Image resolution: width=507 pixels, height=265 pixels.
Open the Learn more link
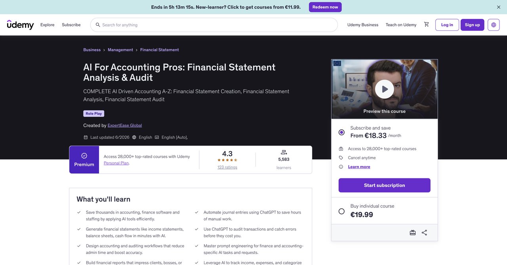point(359,167)
